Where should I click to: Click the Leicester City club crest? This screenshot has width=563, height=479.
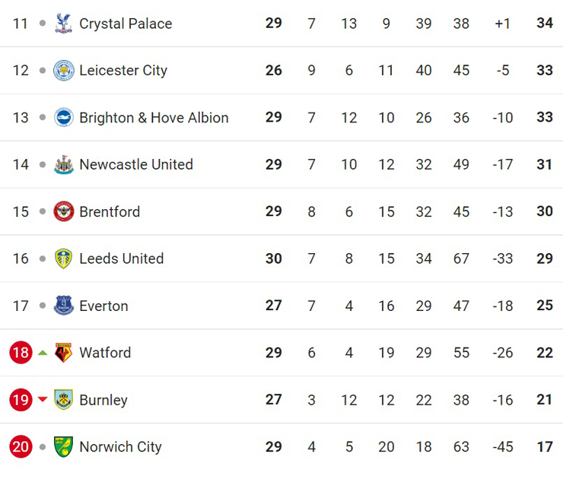point(64,71)
